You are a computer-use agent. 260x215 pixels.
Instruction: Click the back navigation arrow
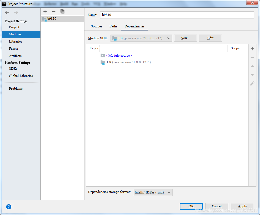7,12
